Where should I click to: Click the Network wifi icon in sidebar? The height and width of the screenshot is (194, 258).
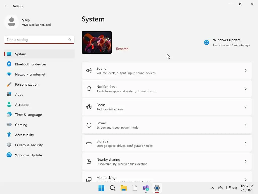pos(9,74)
